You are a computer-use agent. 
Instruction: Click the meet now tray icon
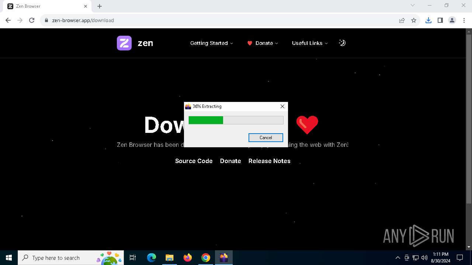coord(407,258)
